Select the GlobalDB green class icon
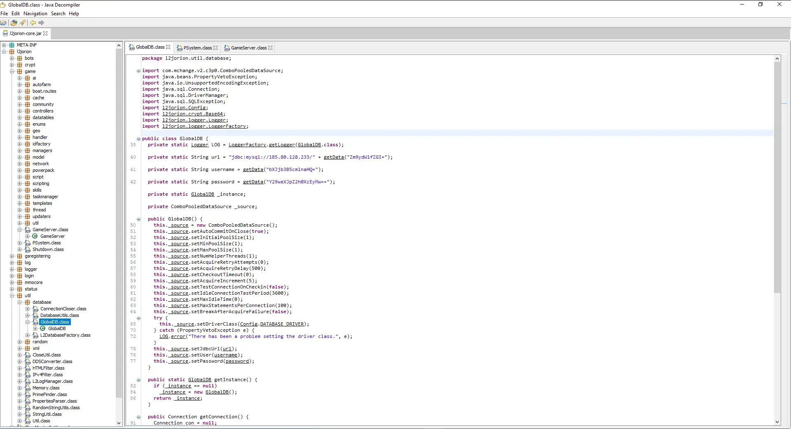The image size is (791, 429). point(43,328)
